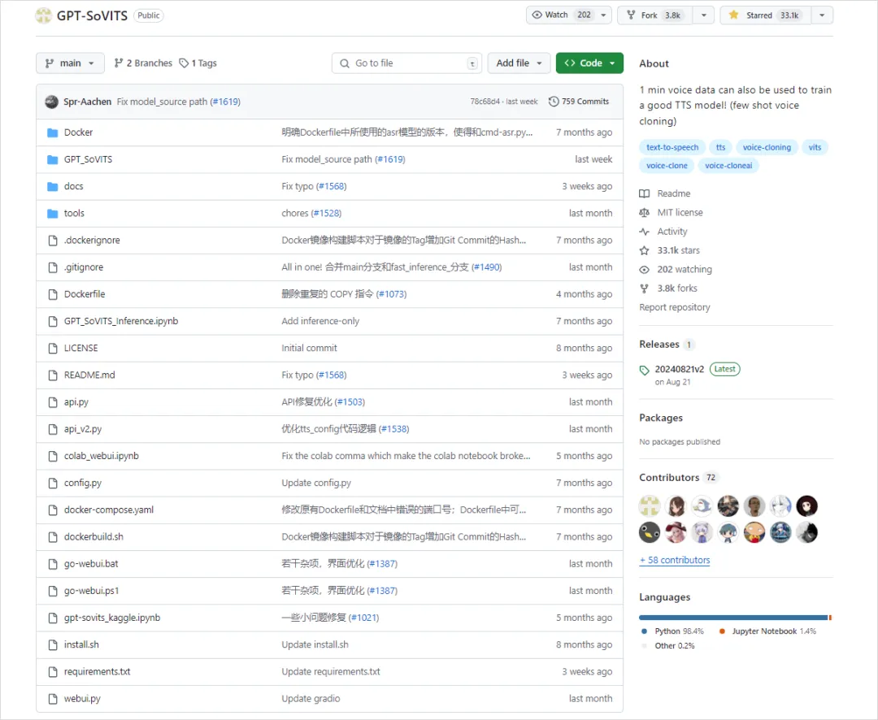Viewport: 878px width, 720px height.
Task: Open the 759 Commits history link
Action: (x=579, y=102)
